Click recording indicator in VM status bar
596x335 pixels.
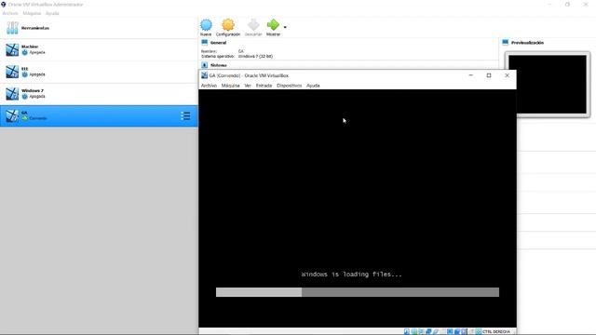[x=457, y=331]
